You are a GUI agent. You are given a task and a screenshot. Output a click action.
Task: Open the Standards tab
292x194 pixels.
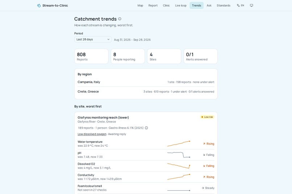(x=224, y=5)
